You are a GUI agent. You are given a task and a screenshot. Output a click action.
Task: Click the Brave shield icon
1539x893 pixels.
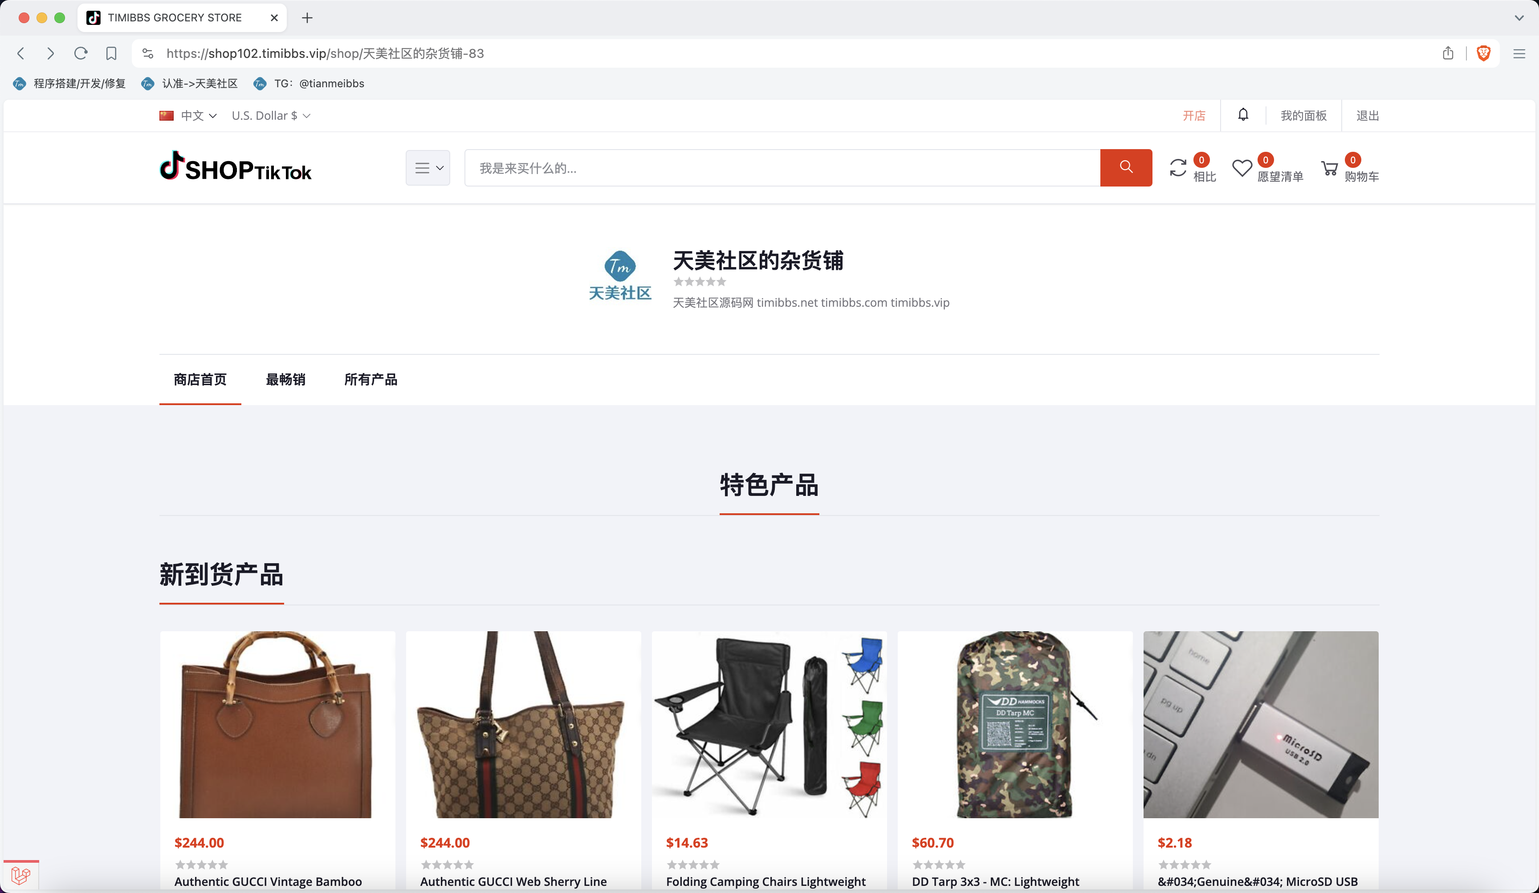[1483, 53]
